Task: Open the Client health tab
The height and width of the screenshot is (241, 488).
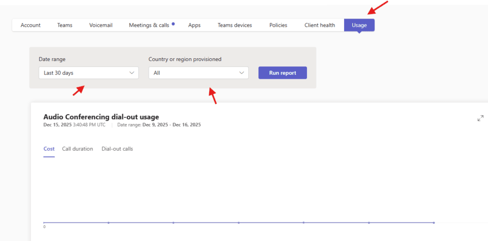Action: 320,25
